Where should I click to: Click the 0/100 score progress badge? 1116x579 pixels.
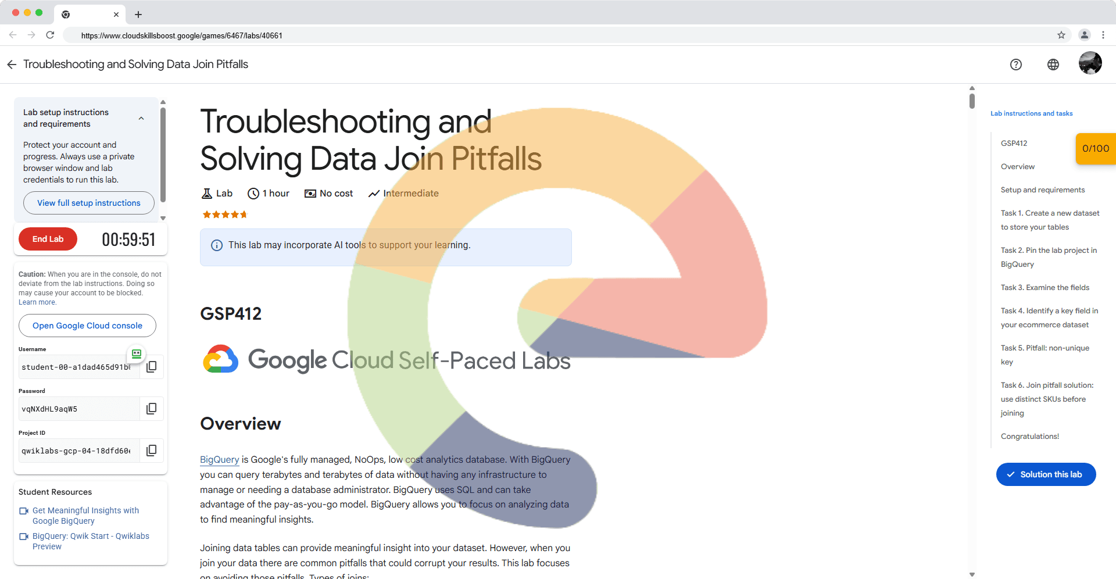click(1095, 149)
